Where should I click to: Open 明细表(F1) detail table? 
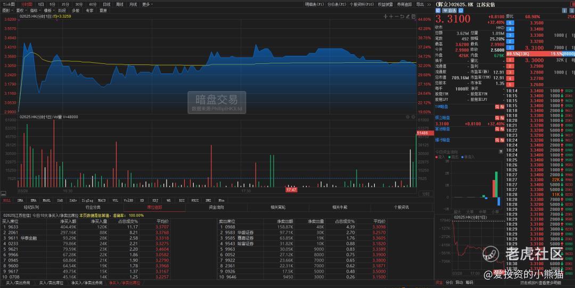point(315,4)
